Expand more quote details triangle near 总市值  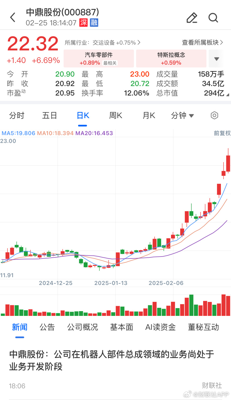coord(228,95)
